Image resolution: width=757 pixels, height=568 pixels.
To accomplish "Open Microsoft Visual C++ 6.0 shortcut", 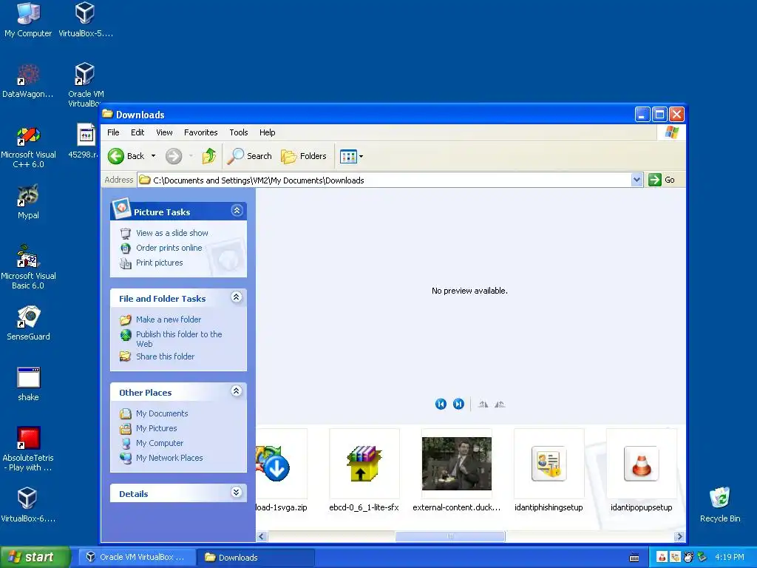I will pos(28,147).
